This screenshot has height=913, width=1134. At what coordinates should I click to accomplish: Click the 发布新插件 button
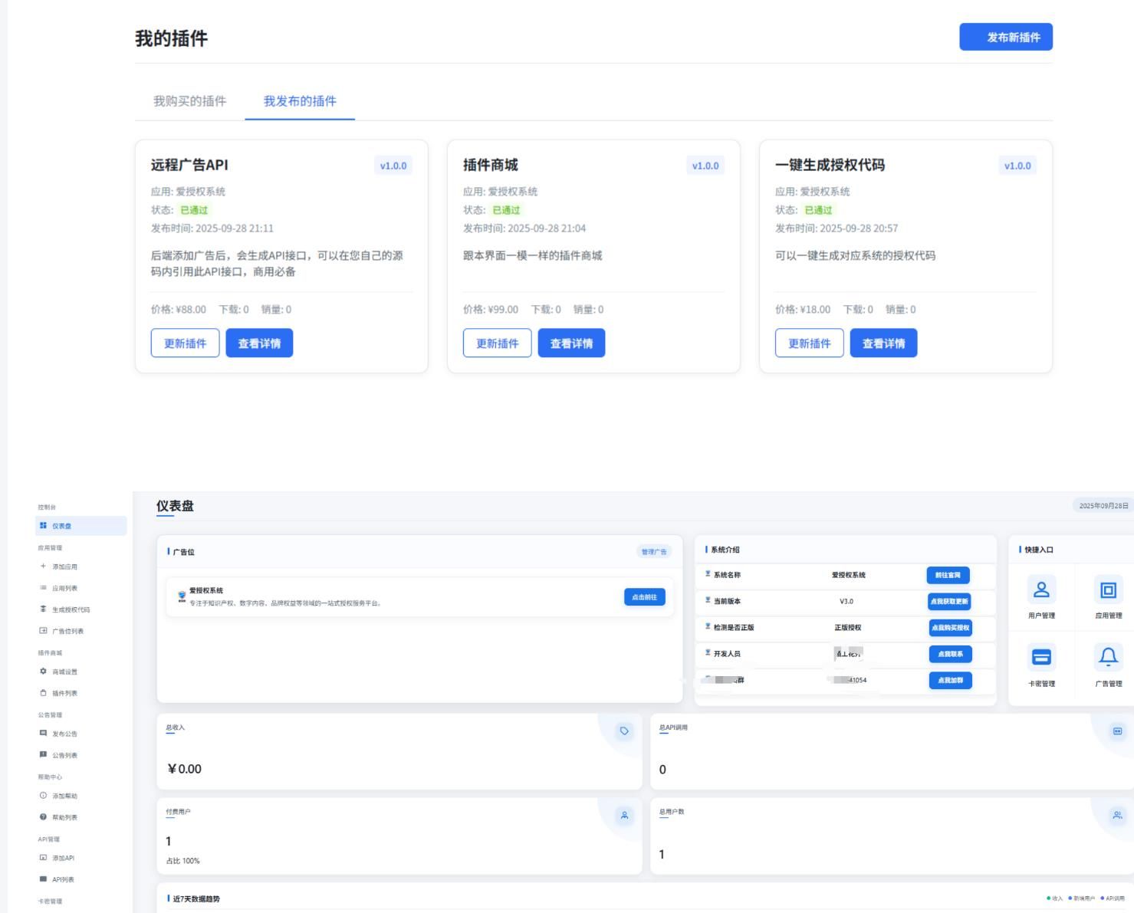[1004, 36]
